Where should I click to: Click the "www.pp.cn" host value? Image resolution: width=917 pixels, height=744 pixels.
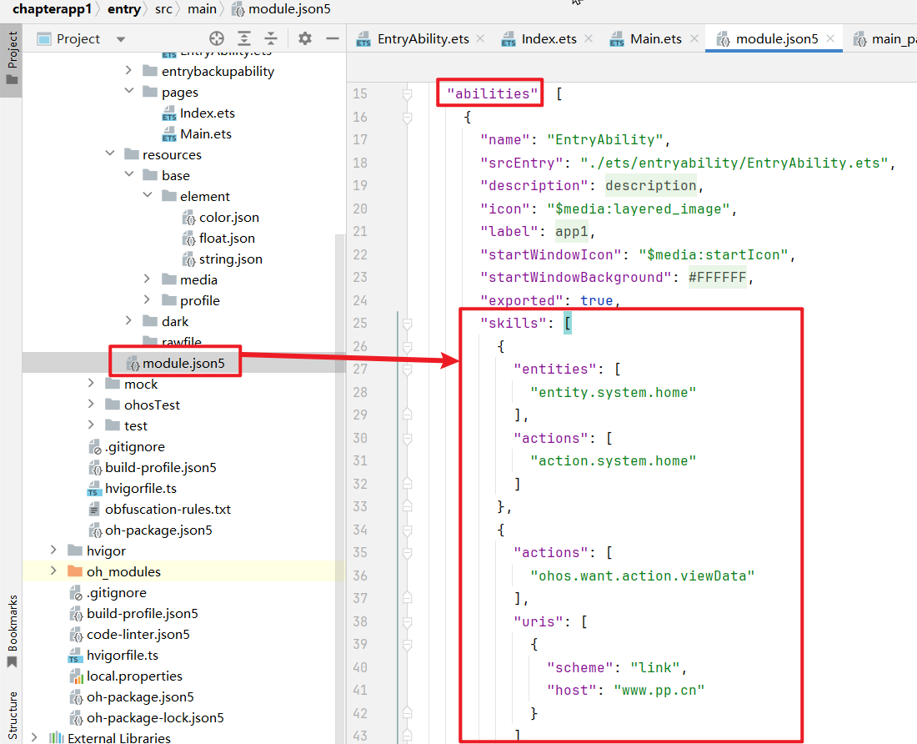659,691
